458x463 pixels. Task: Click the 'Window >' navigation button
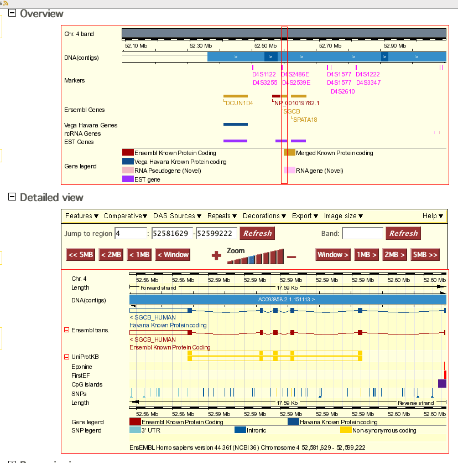[x=332, y=254]
